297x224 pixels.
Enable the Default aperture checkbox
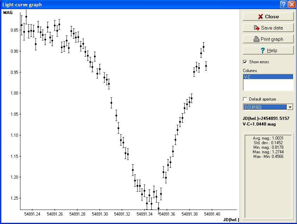245,99
